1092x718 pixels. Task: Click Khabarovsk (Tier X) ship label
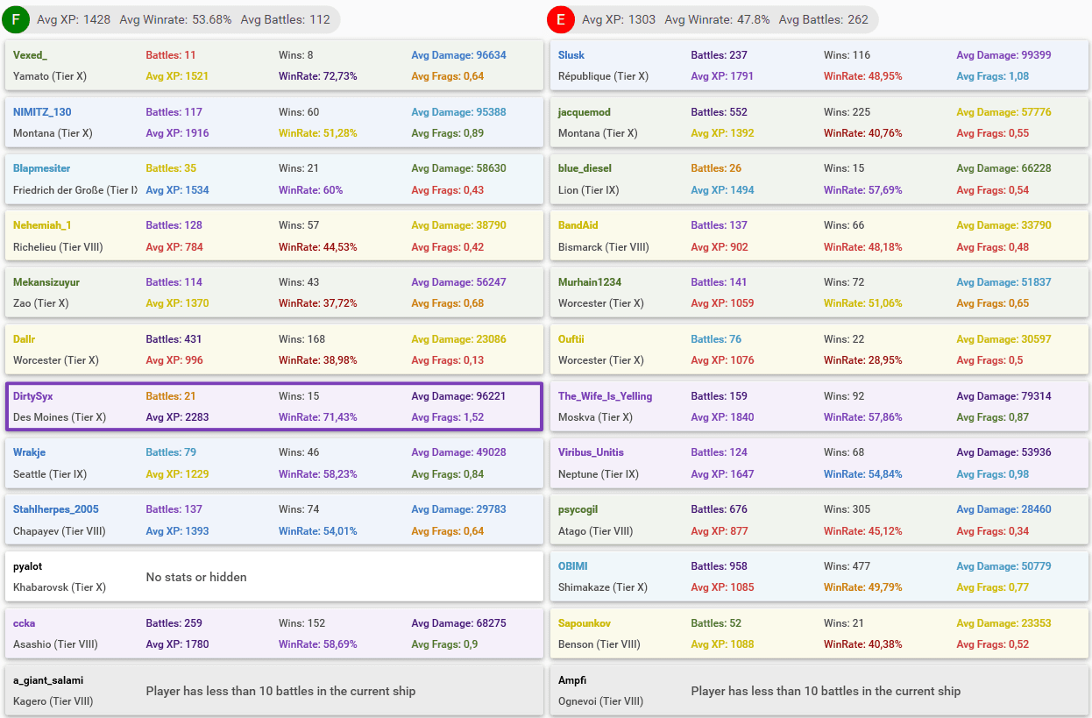[x=60, y=587]
